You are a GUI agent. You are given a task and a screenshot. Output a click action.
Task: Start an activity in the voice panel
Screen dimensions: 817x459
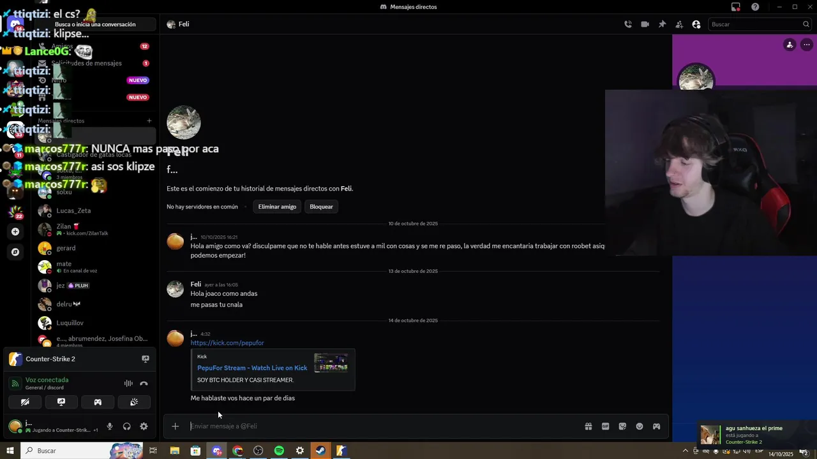tap(98, 402)
